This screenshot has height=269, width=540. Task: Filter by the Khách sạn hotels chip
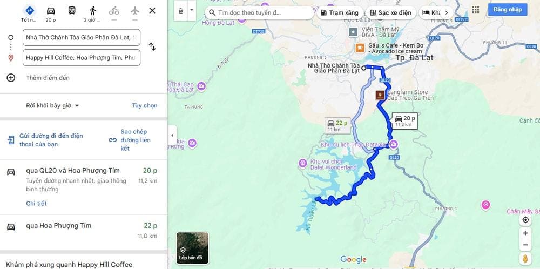(431, 13)
